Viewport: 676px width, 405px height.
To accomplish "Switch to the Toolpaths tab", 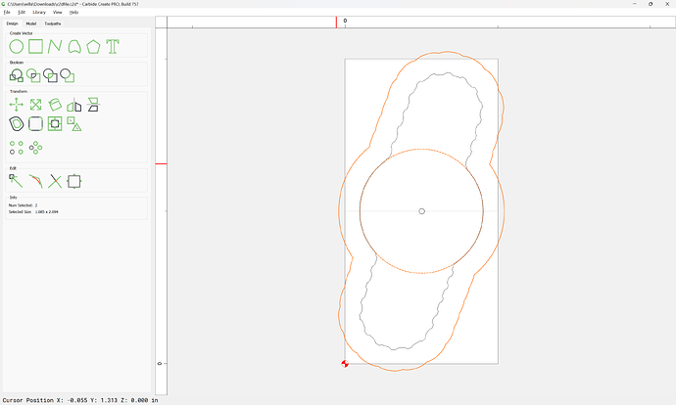I will tap(52, 22).
